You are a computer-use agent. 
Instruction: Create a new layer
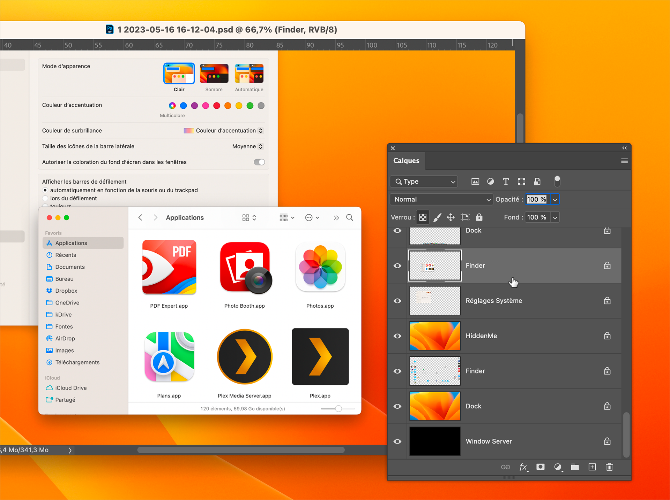[x=592, y=467]
